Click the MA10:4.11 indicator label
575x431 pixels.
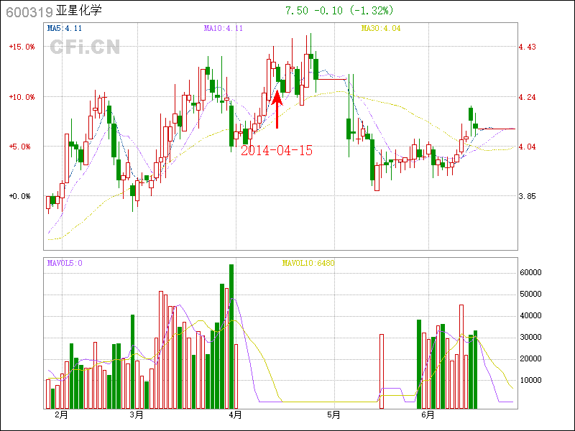click(x=224, y=28)
